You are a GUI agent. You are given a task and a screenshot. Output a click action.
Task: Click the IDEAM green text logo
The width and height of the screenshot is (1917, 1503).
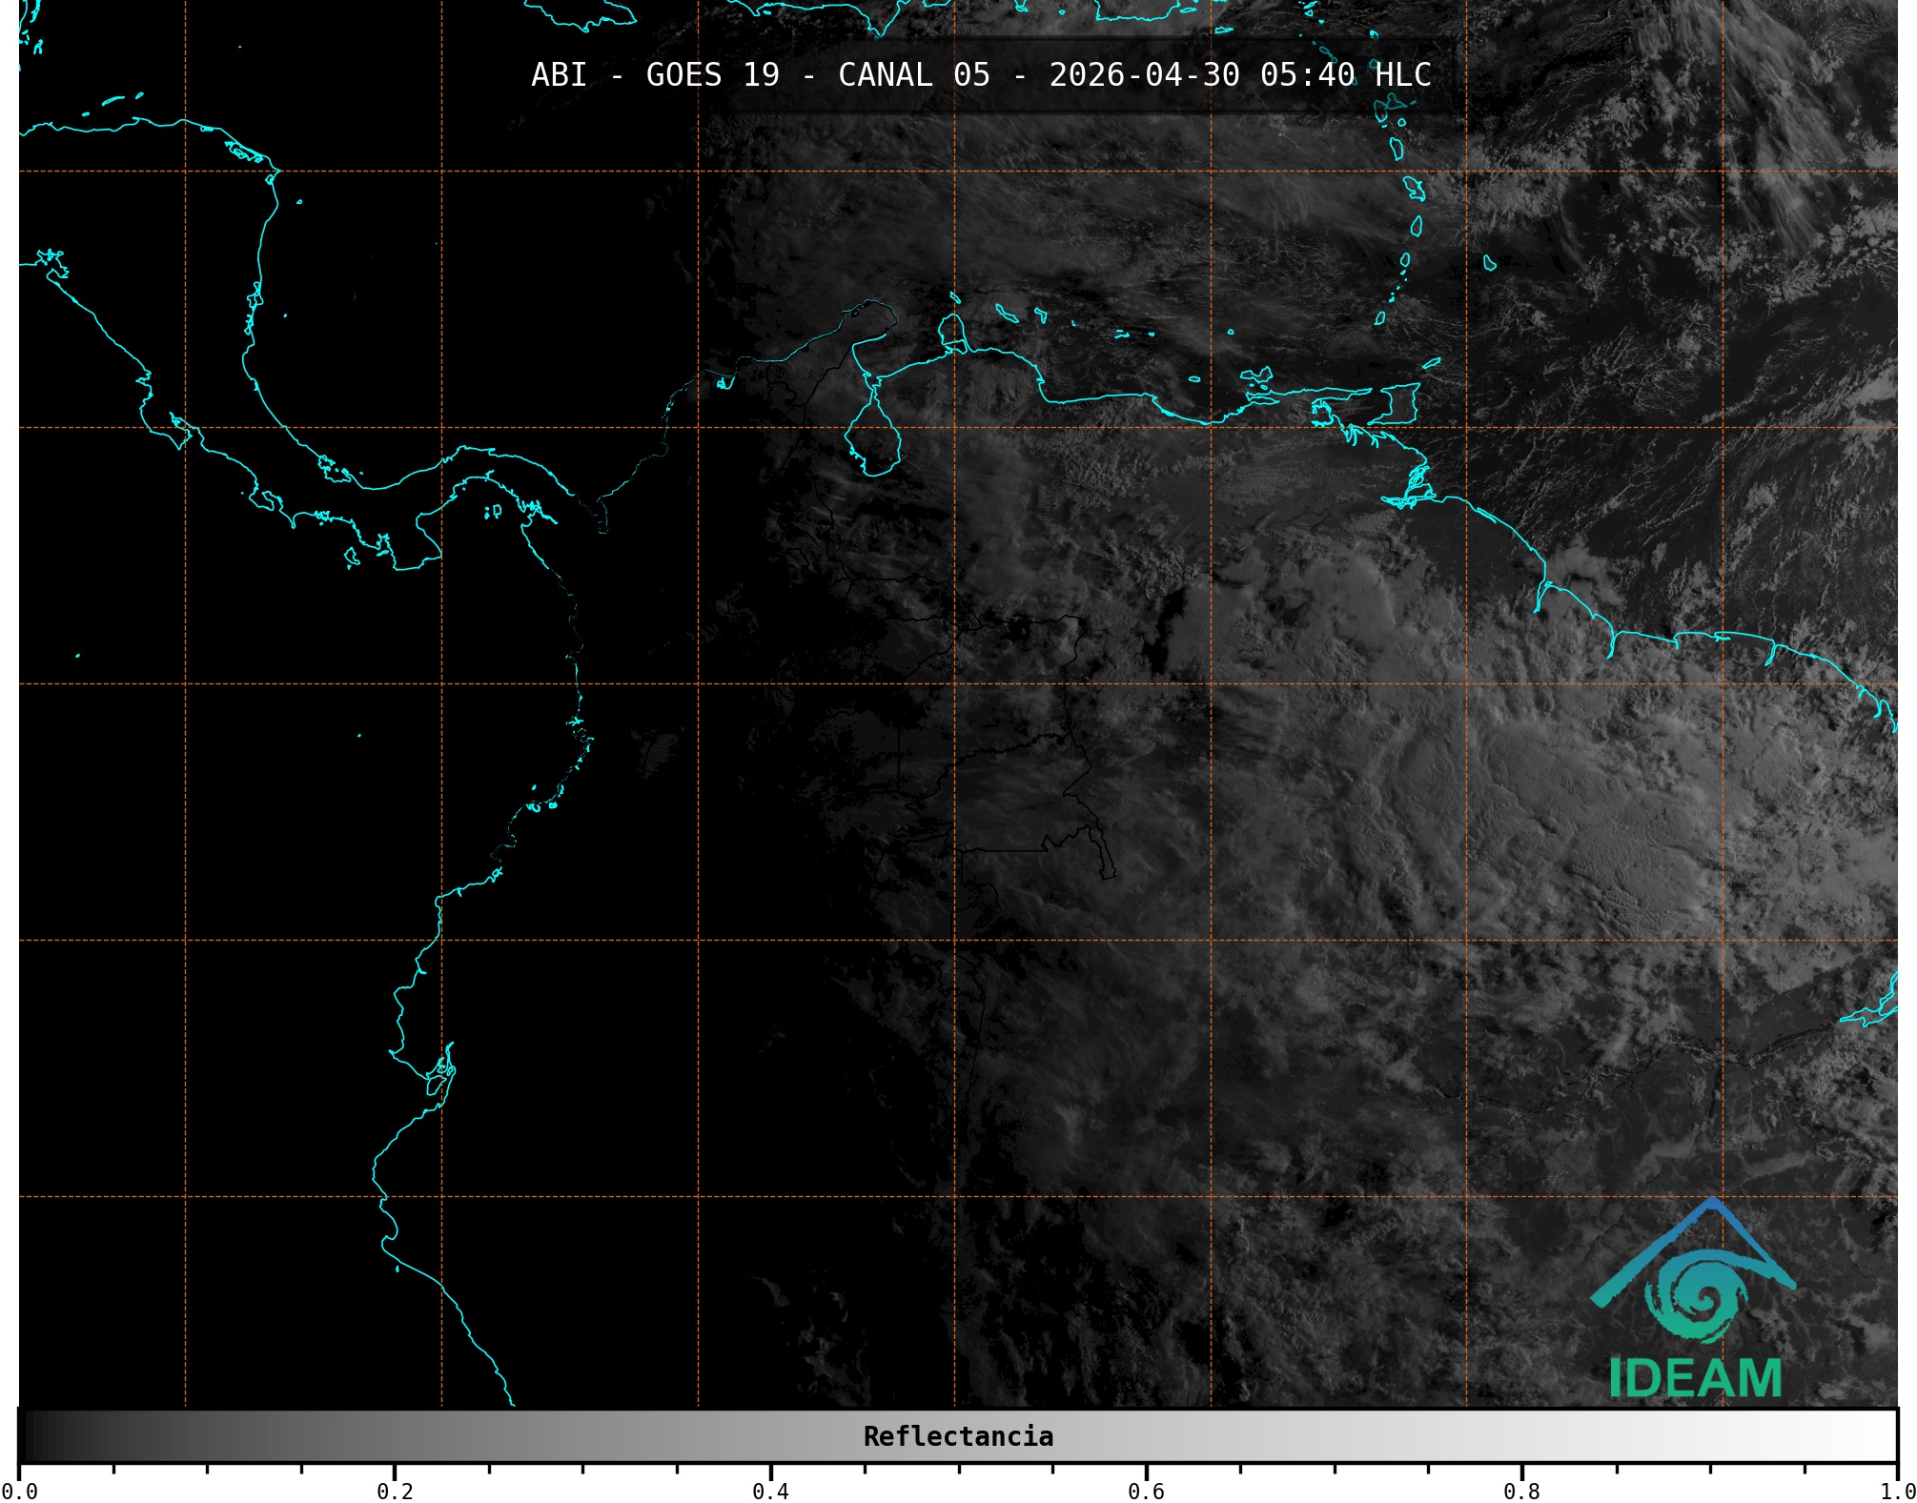(1695, 1379)
